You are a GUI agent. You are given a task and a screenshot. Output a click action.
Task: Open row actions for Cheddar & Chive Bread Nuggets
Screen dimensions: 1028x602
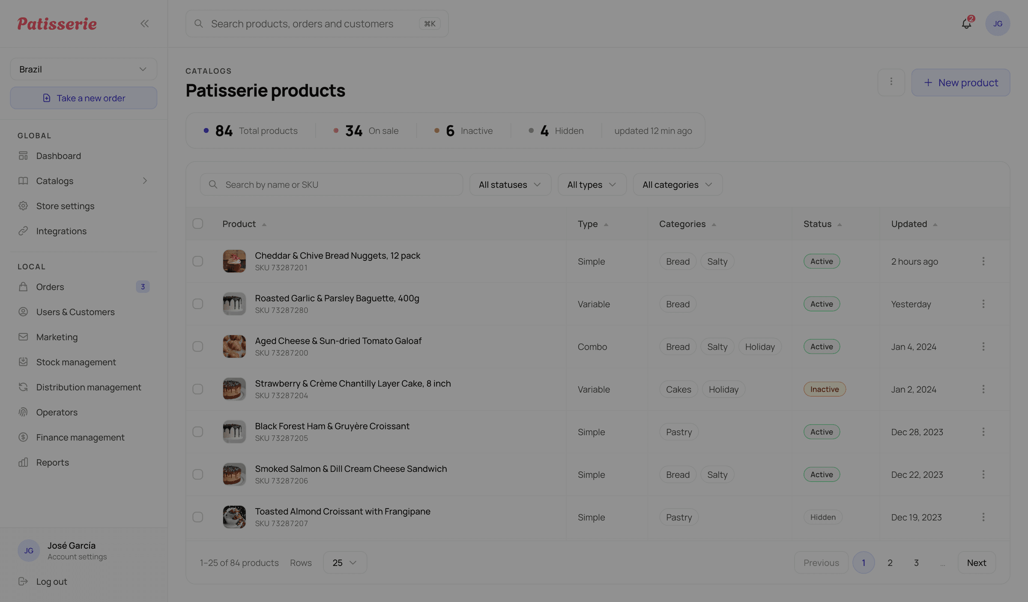[x=983, y=261]
